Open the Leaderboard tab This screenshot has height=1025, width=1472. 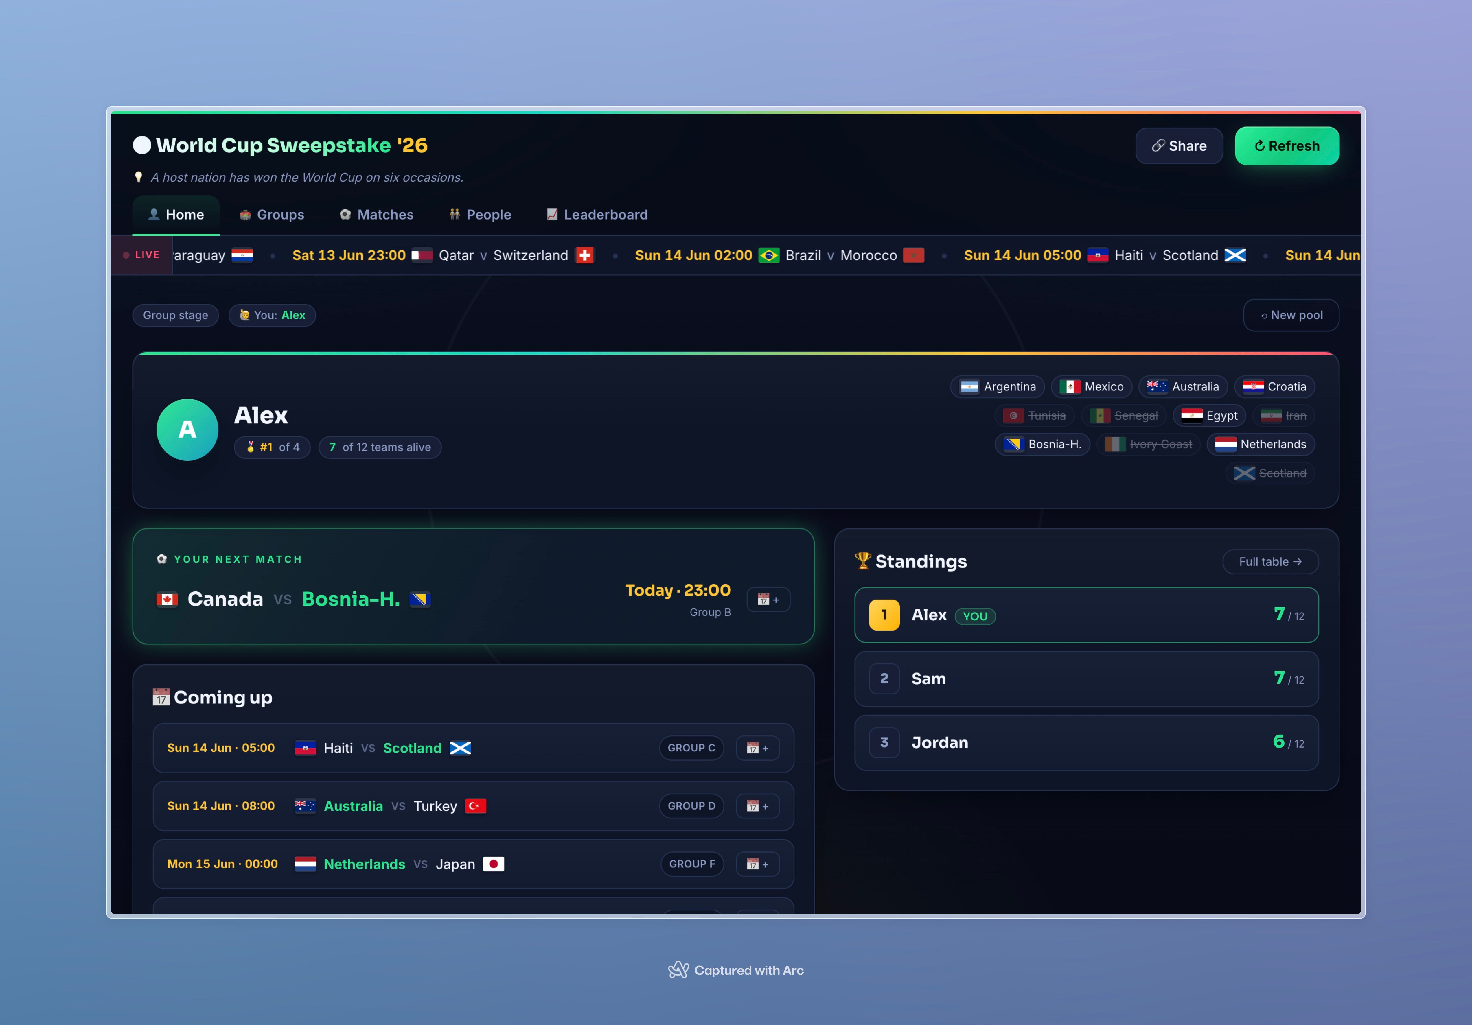point(597,215)
